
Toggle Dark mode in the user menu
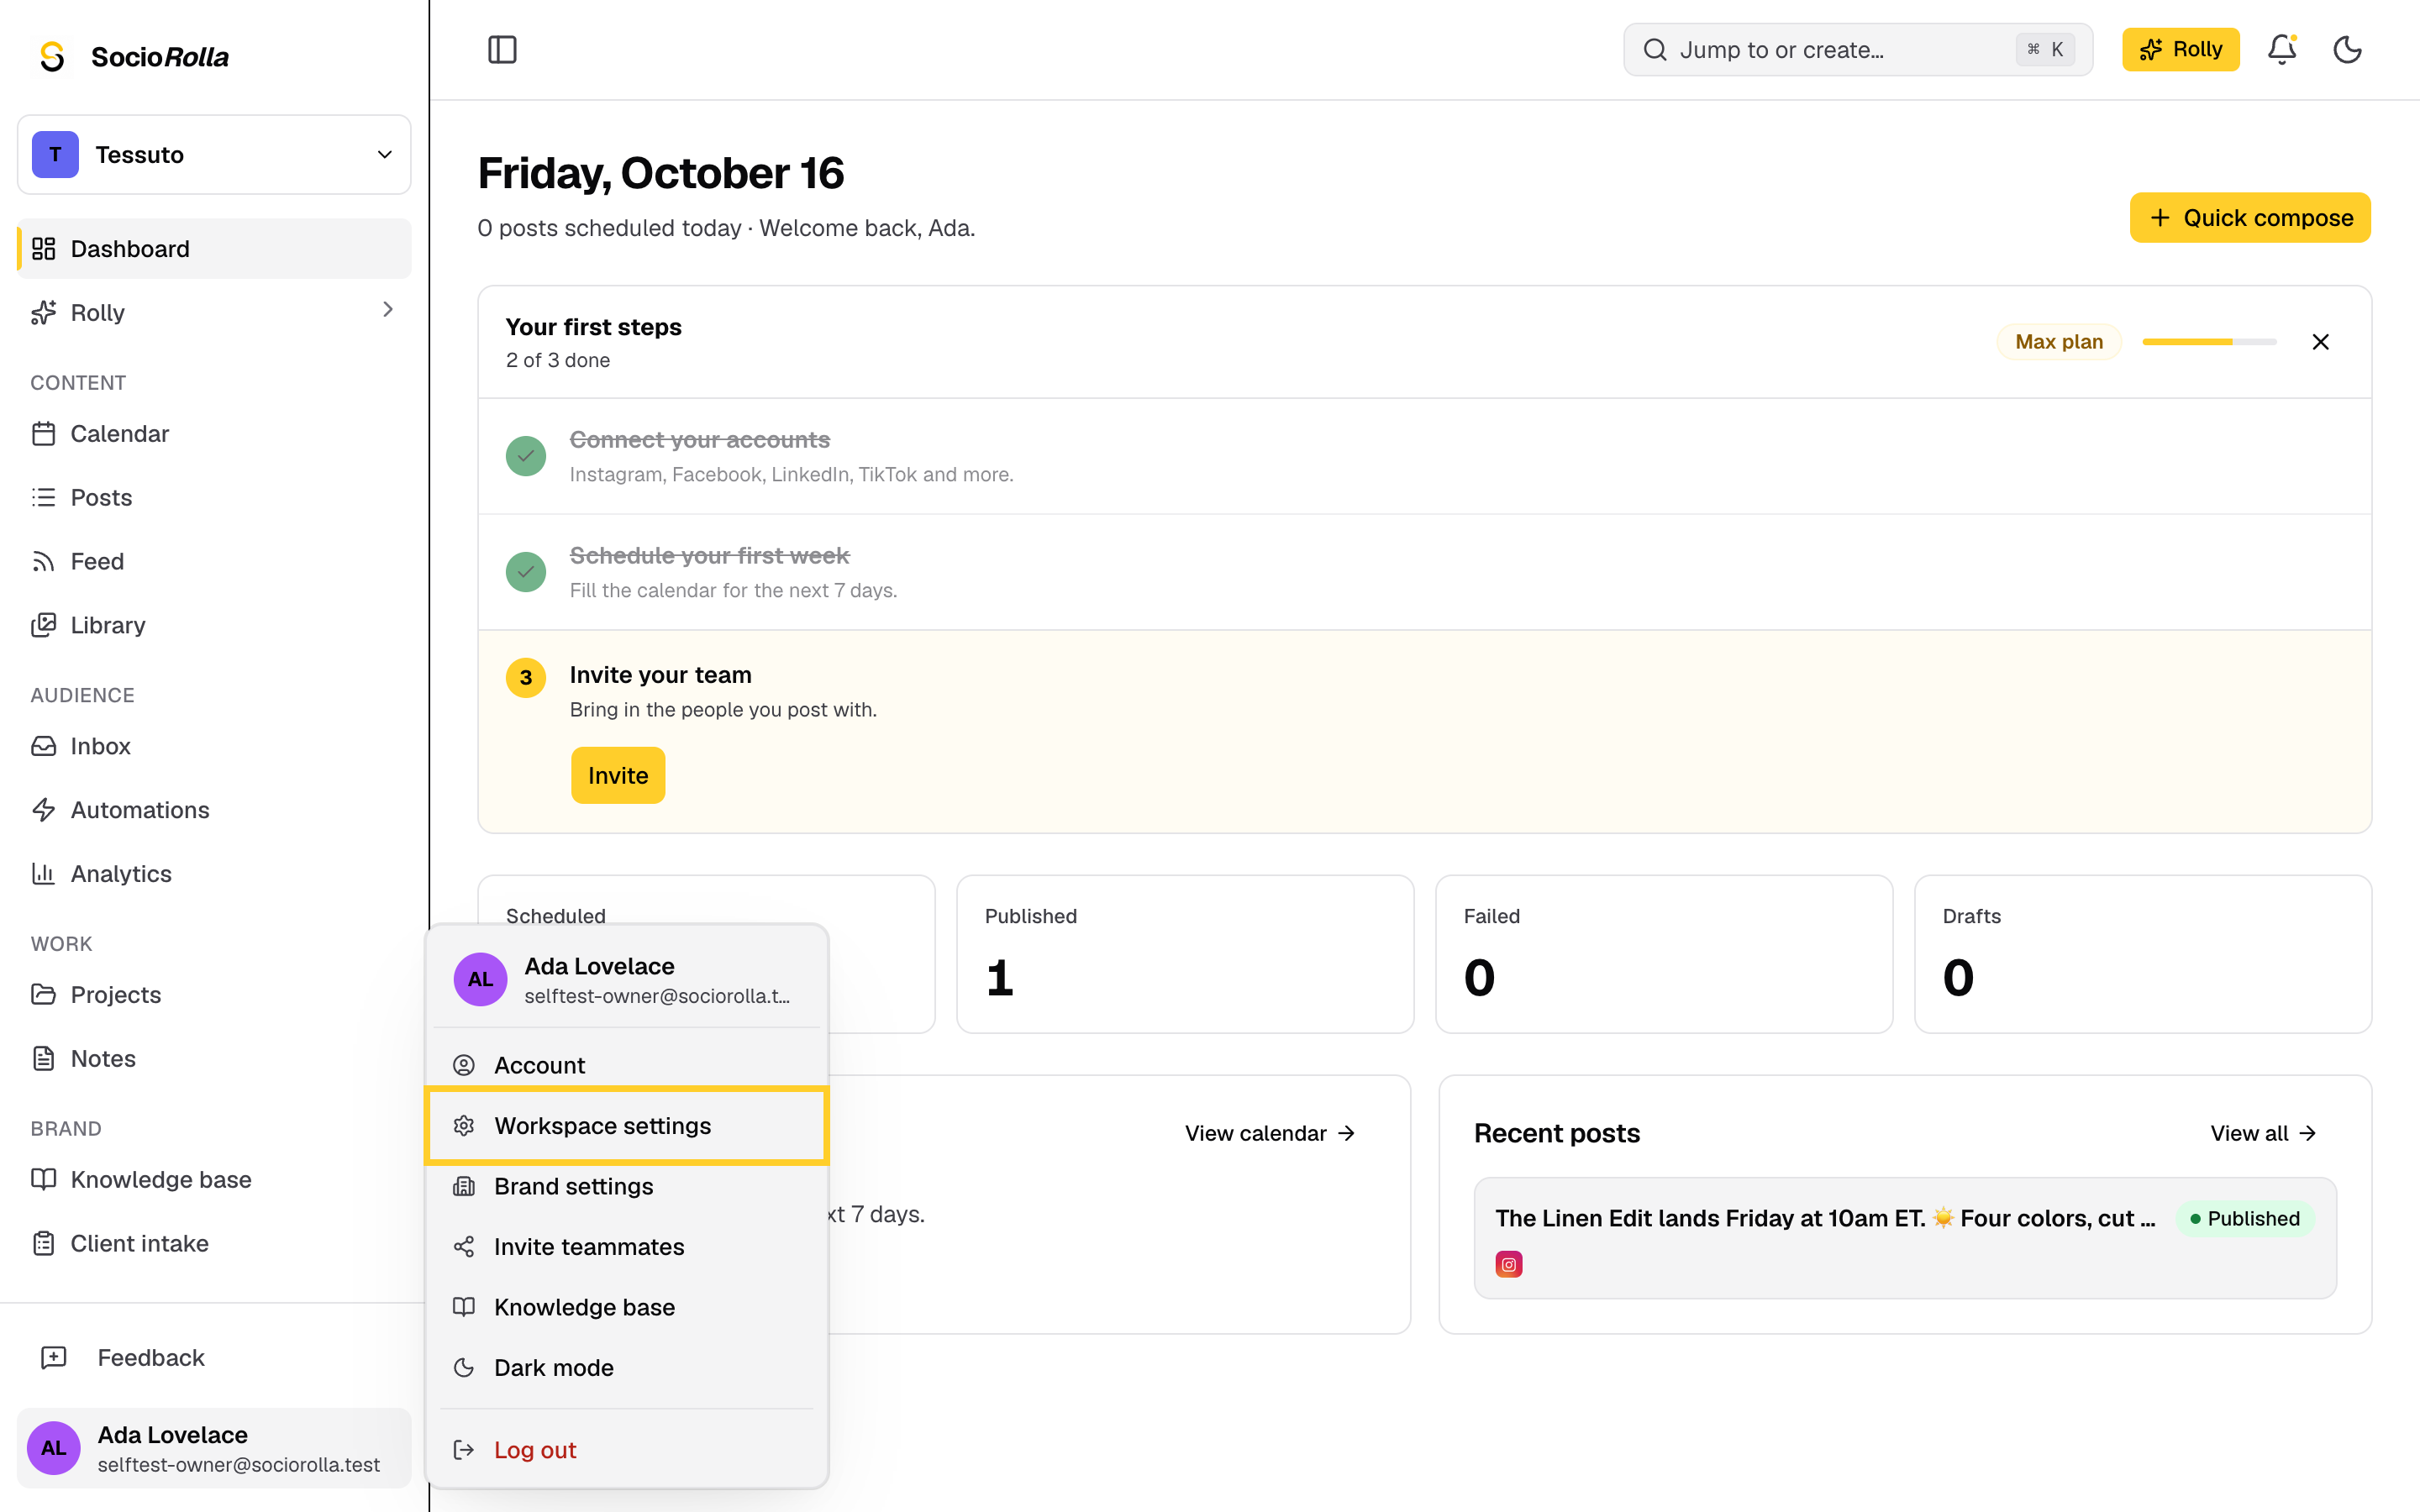tap(627, 1368)
